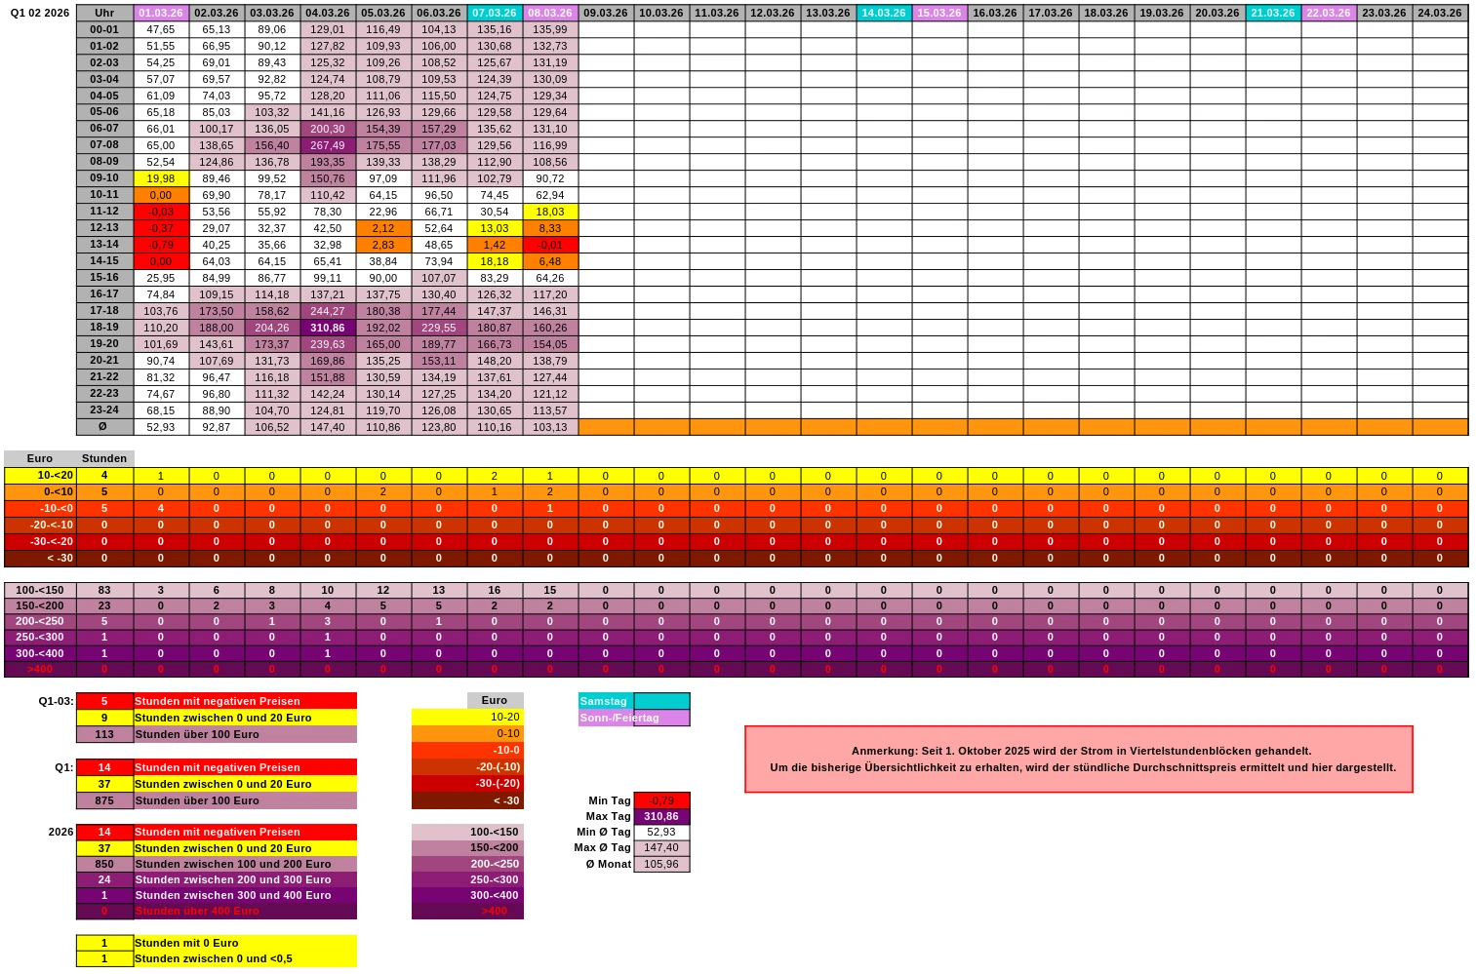Click the "Stunden" summary column header

[104, 458]
